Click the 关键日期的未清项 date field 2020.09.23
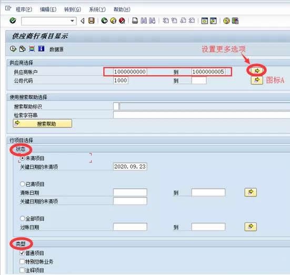This screenshot has width=290, height=275. coord(130,166)
